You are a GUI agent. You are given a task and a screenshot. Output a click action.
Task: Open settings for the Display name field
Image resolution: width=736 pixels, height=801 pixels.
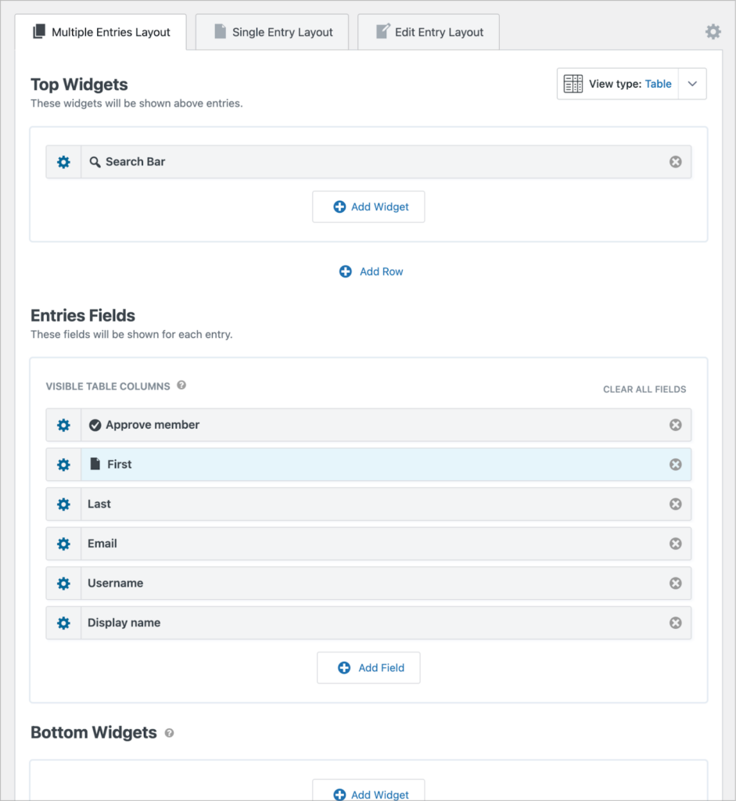pyautogui.click(x=63, y=623)
